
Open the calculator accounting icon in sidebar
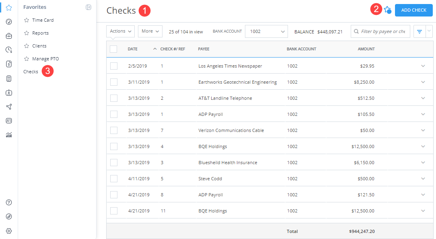click(x=9, y=79)
